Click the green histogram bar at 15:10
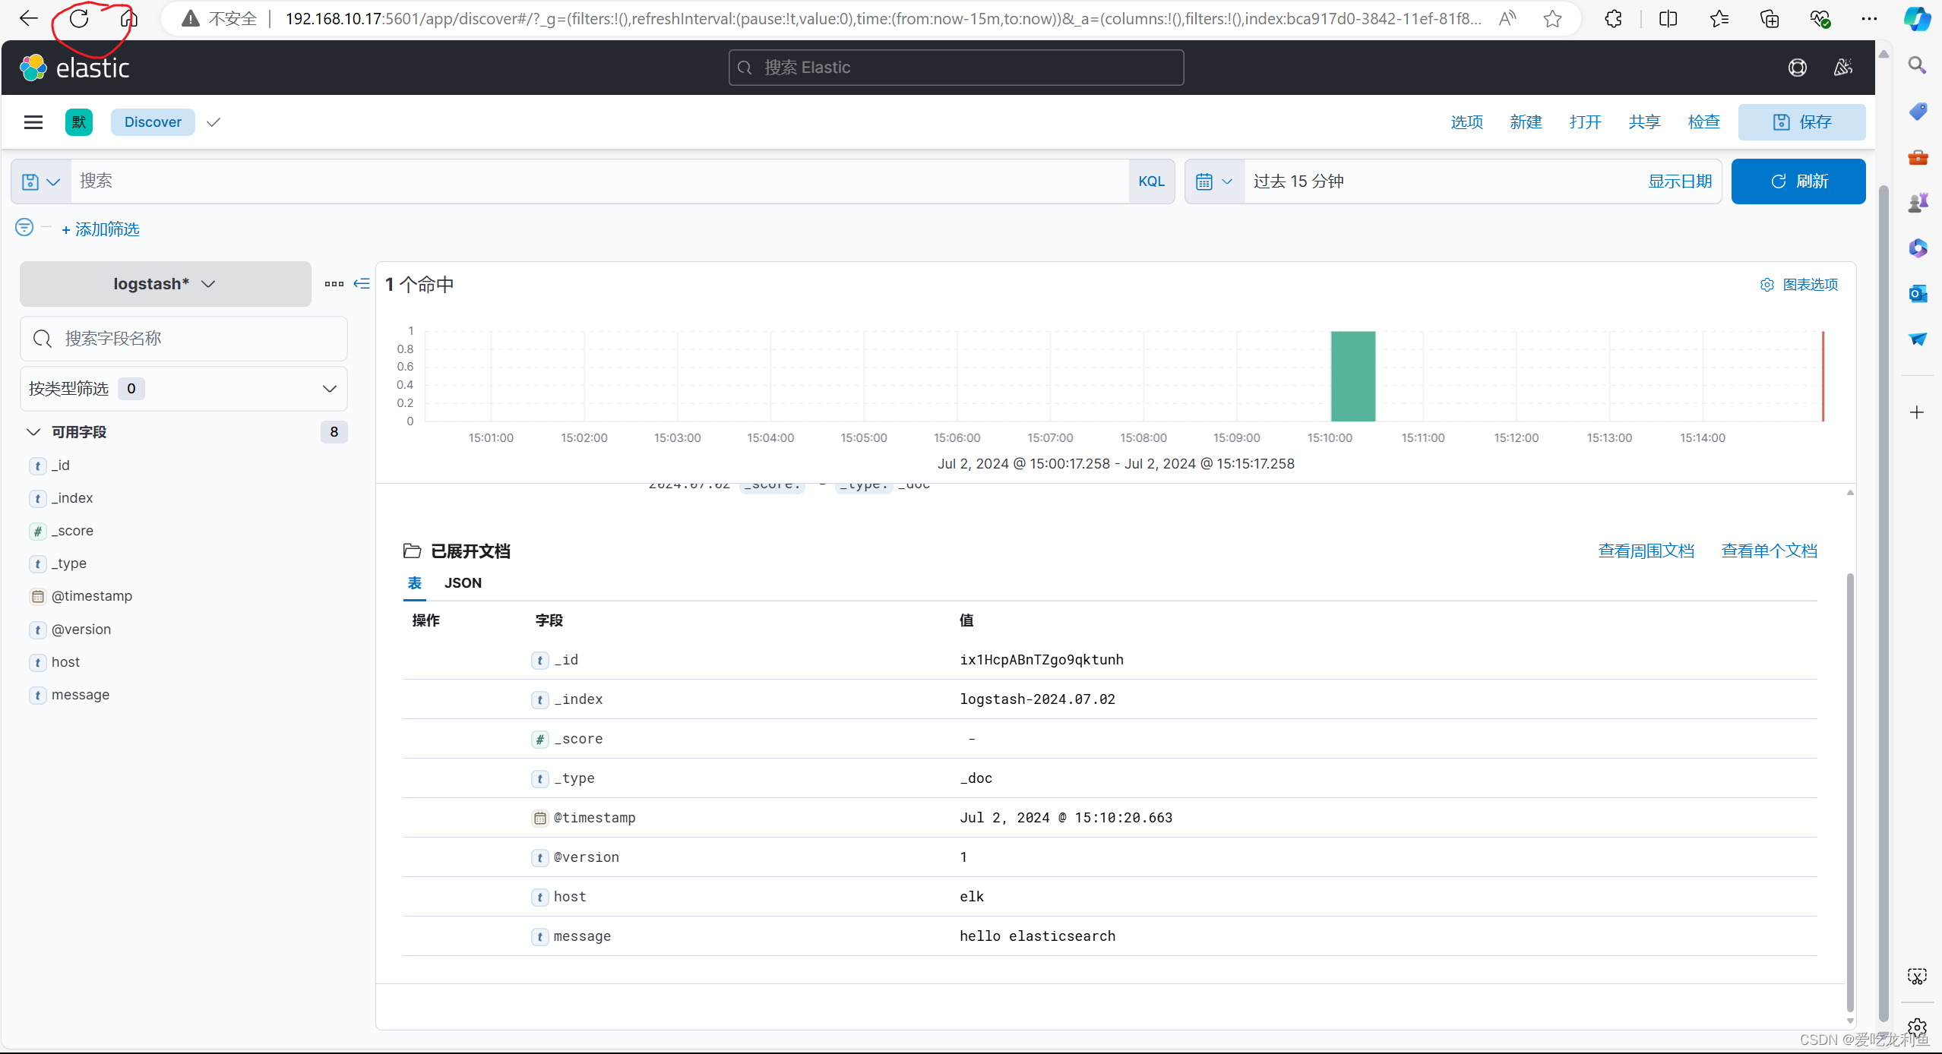The height and width of the screenshot is (1054, 1942). pyautogui.click(x=1352, y=376)
